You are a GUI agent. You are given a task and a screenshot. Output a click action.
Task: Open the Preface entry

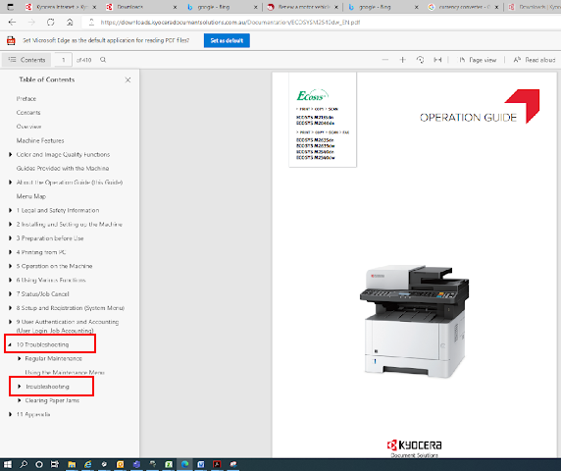26,99
